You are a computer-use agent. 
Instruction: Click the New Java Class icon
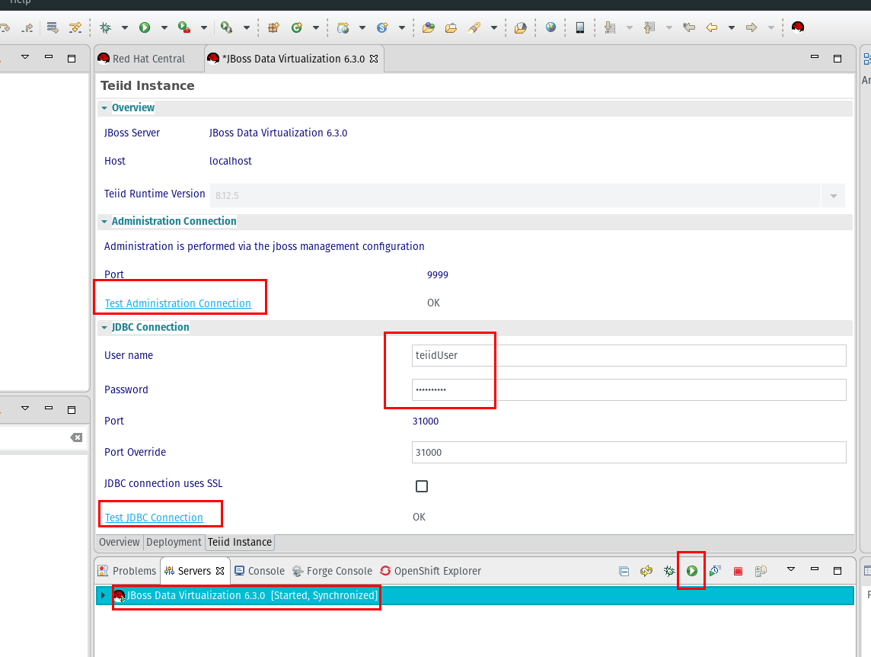(297, 27)
